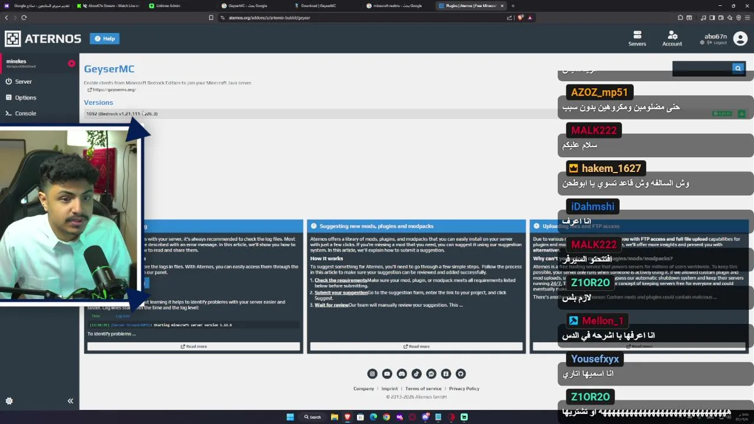Screen dimensions: 754x424
Task: Open the Submit your suggestion link
Action: (x=340, y=293)
